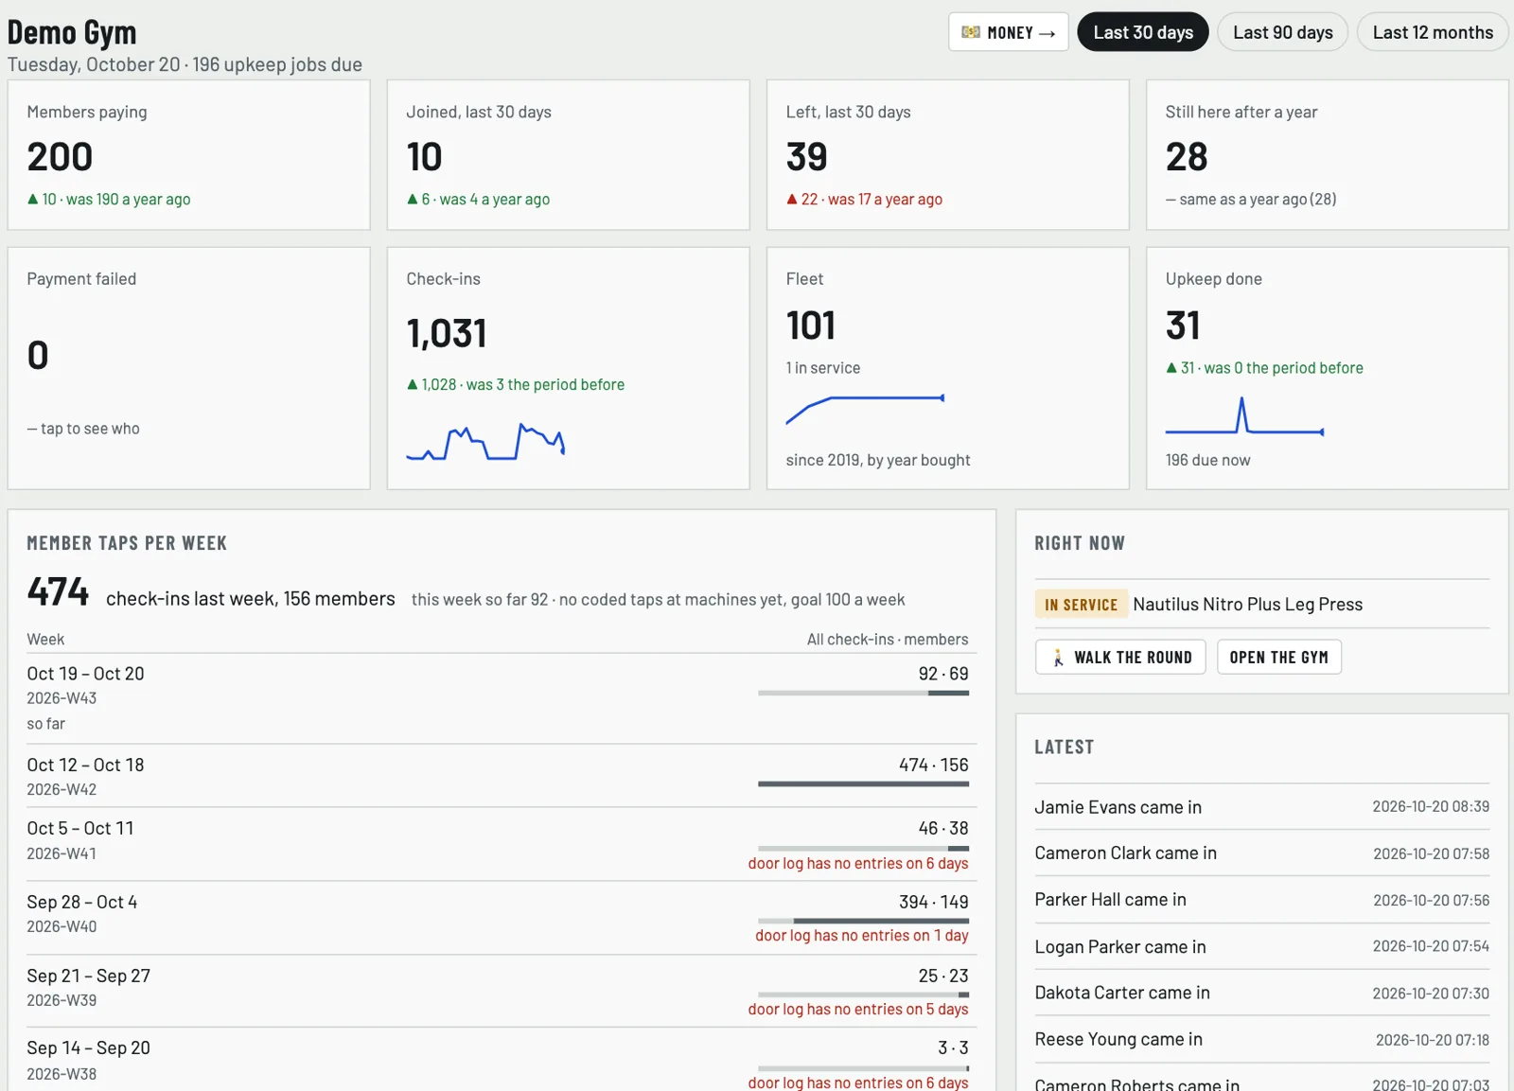1514x1091 pixels.
Task: Click the RIGHT NOW panel heading
Action: 1080,543
